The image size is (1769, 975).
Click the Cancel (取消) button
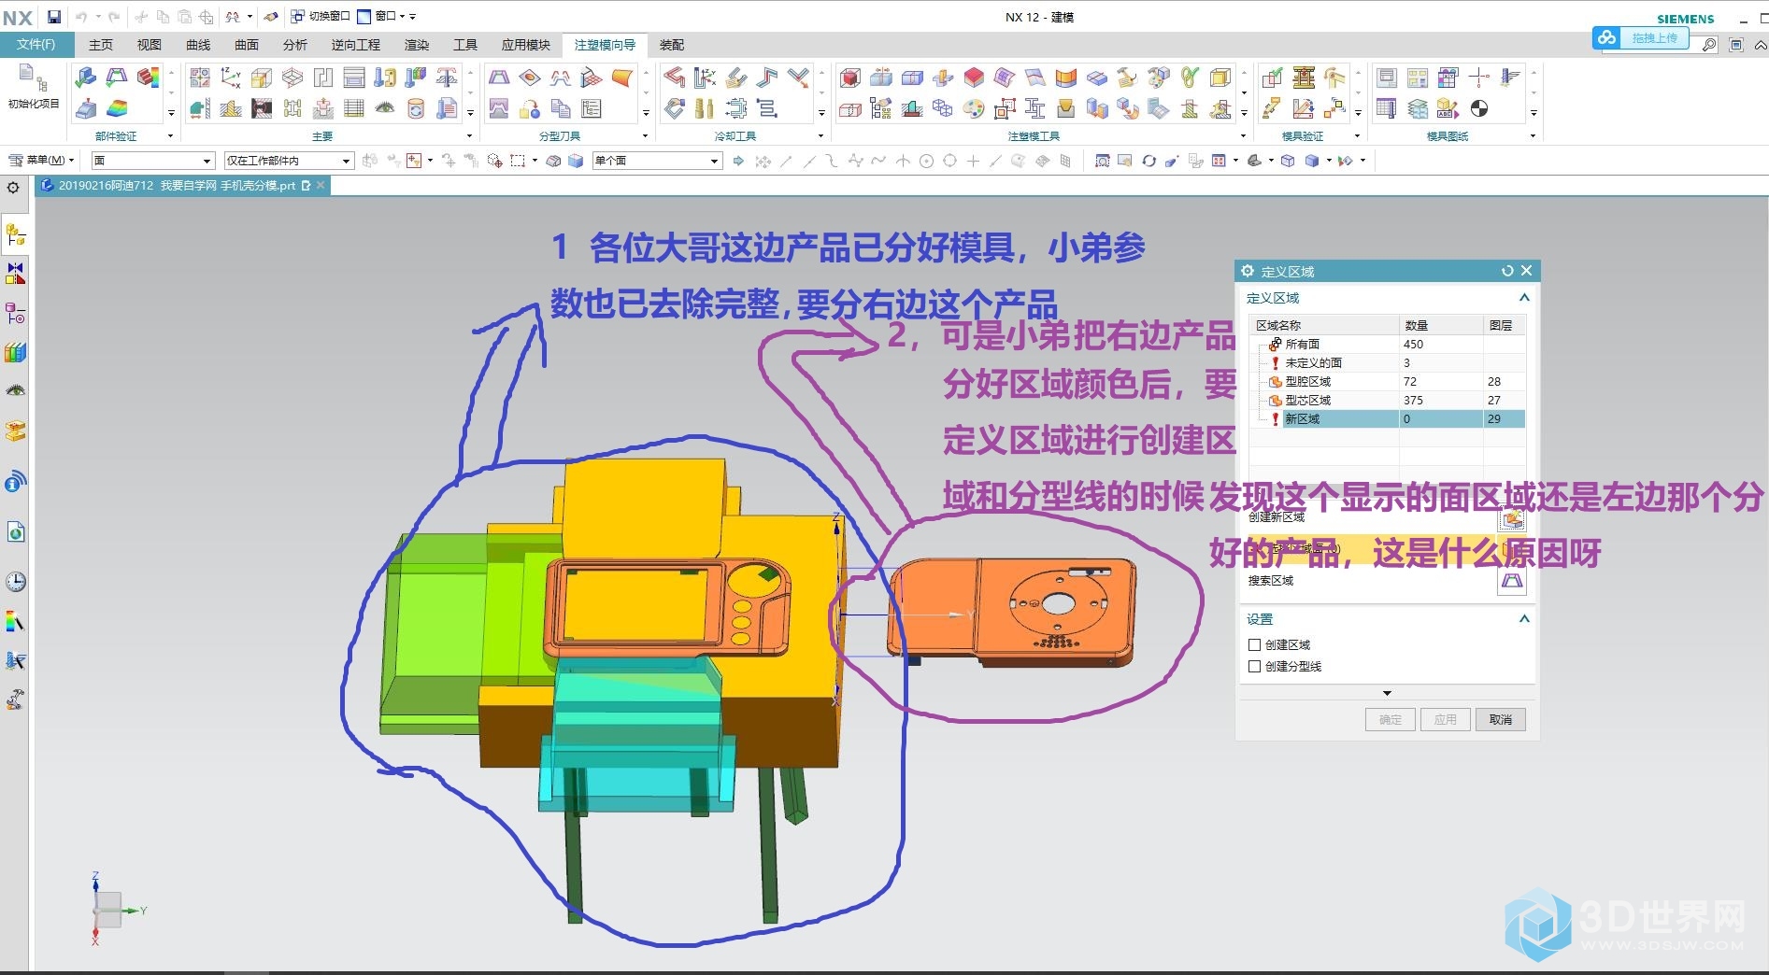tap(1501, 719)
